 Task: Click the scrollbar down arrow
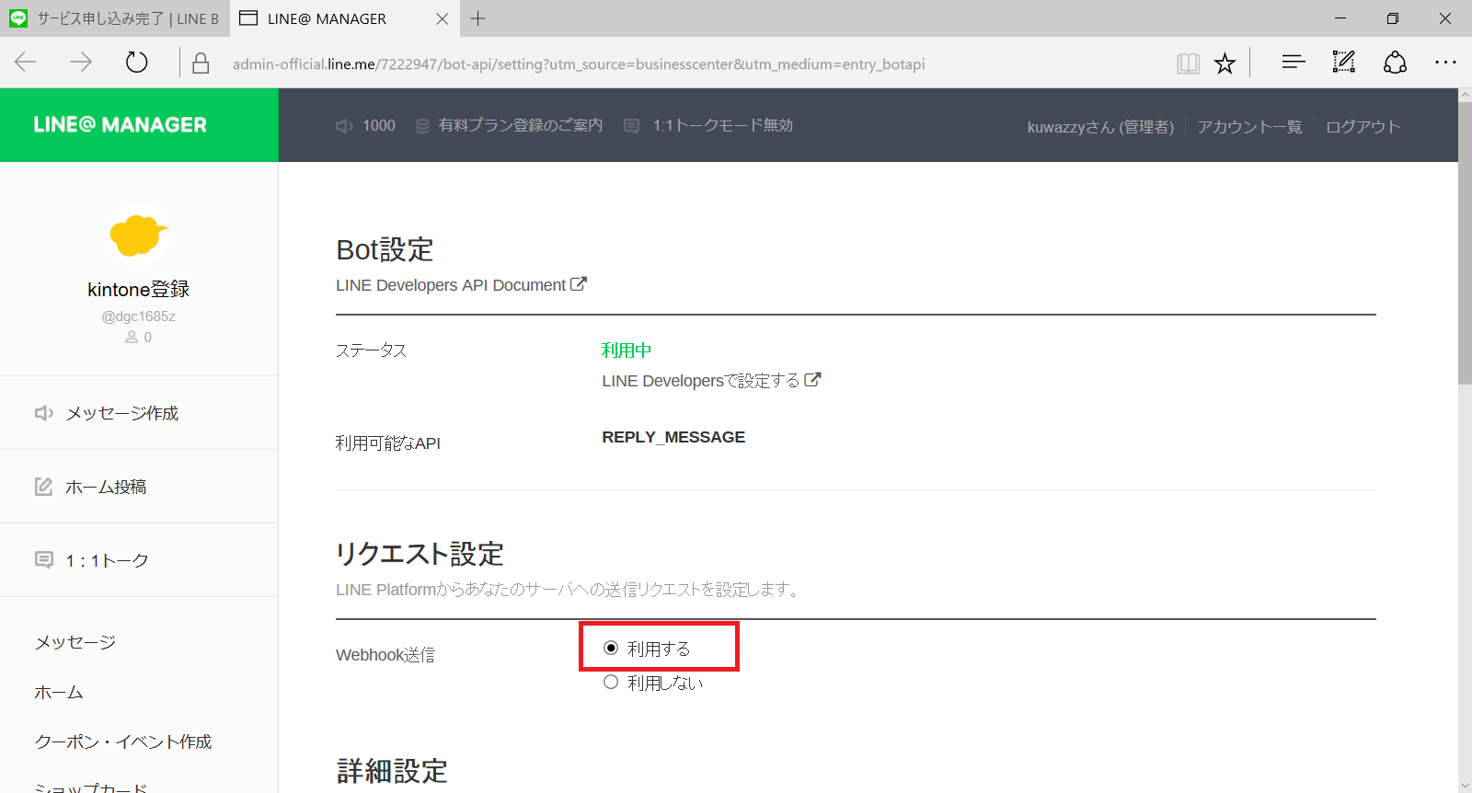[1465, 786]
